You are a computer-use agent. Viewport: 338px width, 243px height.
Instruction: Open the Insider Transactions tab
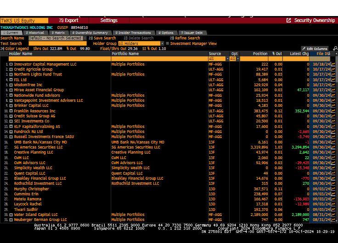[133, 33]
